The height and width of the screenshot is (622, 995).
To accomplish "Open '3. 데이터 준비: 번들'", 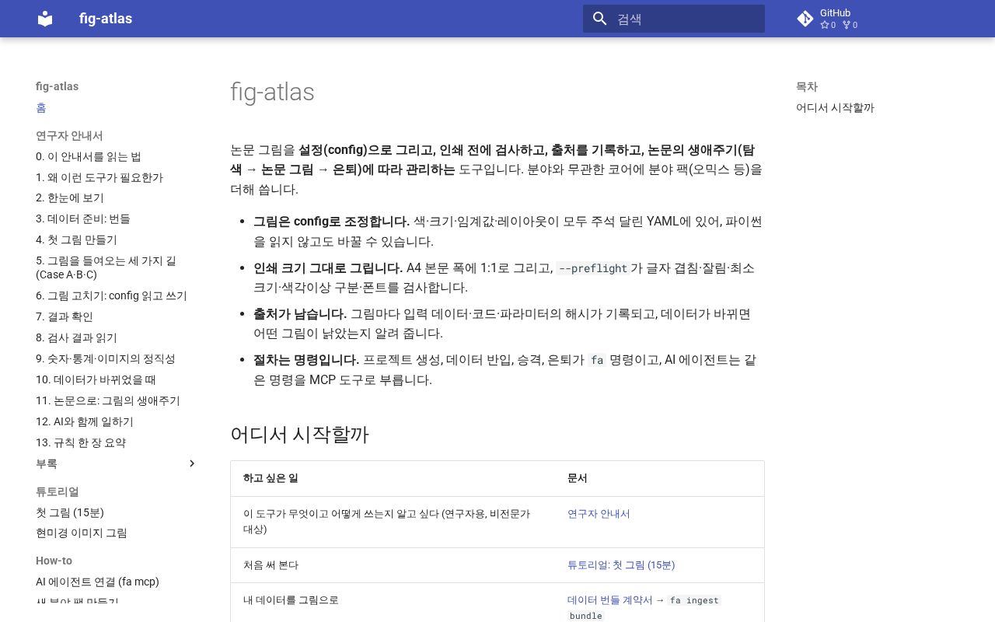I will click(x=83, y=219).
